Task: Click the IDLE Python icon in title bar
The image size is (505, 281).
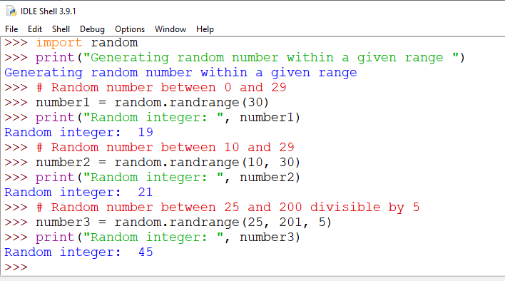Action: (x=11, y=11)
